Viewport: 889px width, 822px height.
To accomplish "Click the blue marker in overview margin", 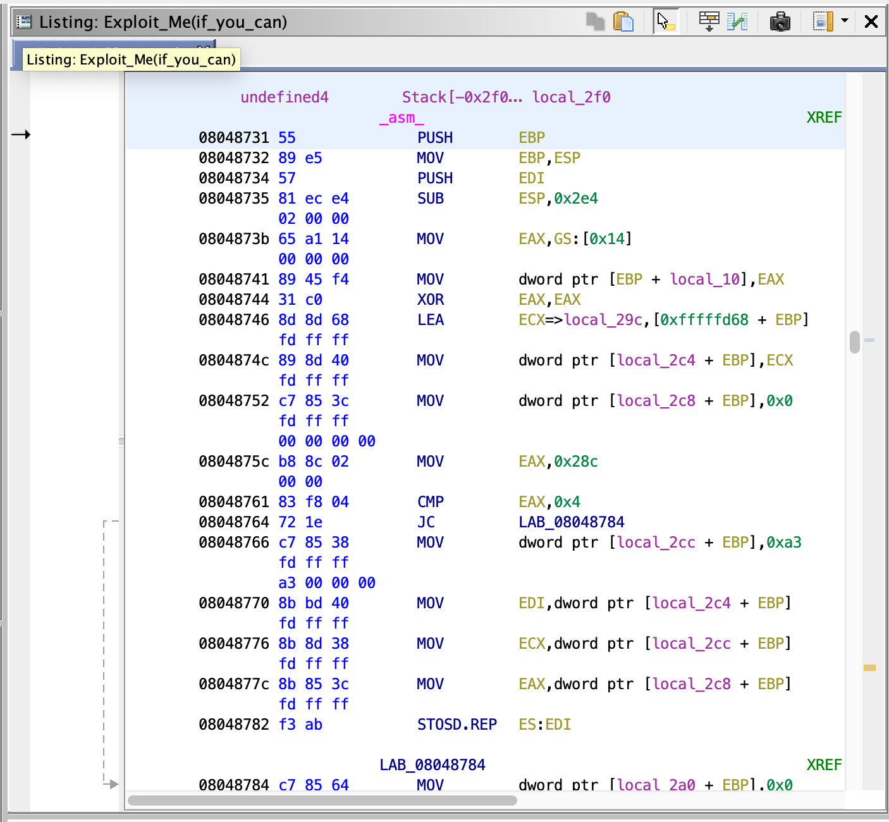I will click(870, 340).
